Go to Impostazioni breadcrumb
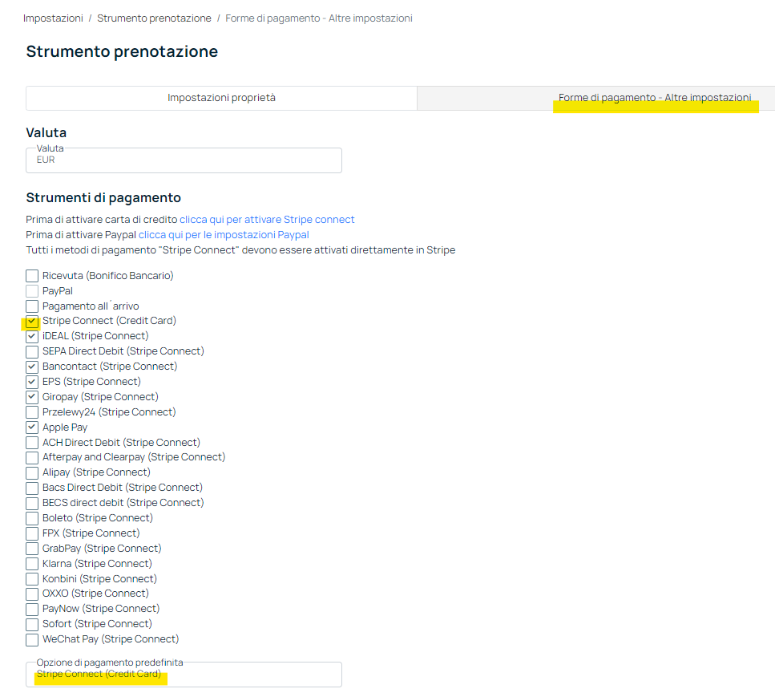 pos(53,18)
